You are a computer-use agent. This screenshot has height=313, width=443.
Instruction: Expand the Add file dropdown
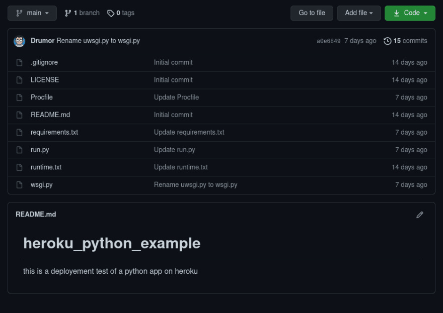(x=359, y=13)
